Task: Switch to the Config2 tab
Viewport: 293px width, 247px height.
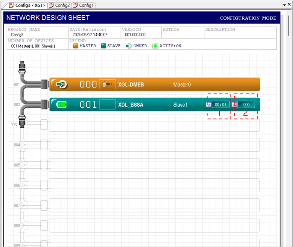Action: coord(60,5)
